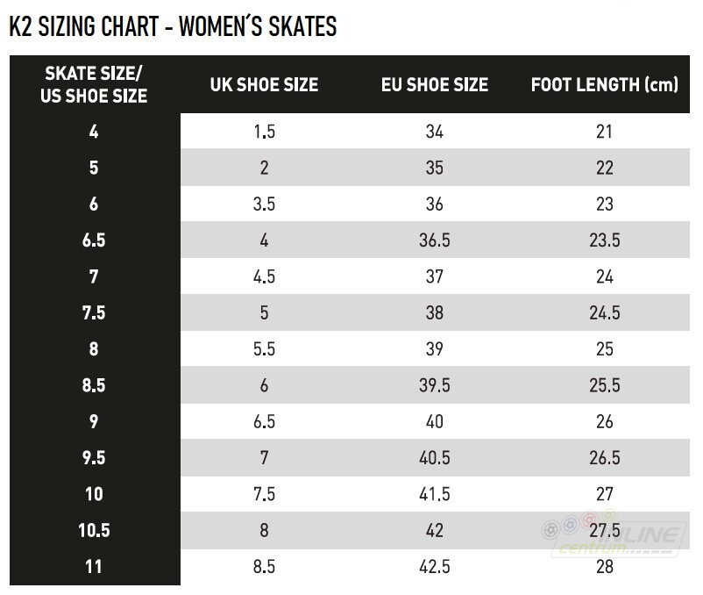This screenshot has width=703, height=595.
Task: Select EU size 39.5 cell
Action: [x=435, y=385]
